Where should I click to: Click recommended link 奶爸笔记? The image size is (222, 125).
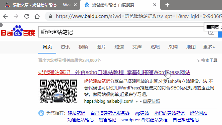pyautogui.click(x=108, y=120)
